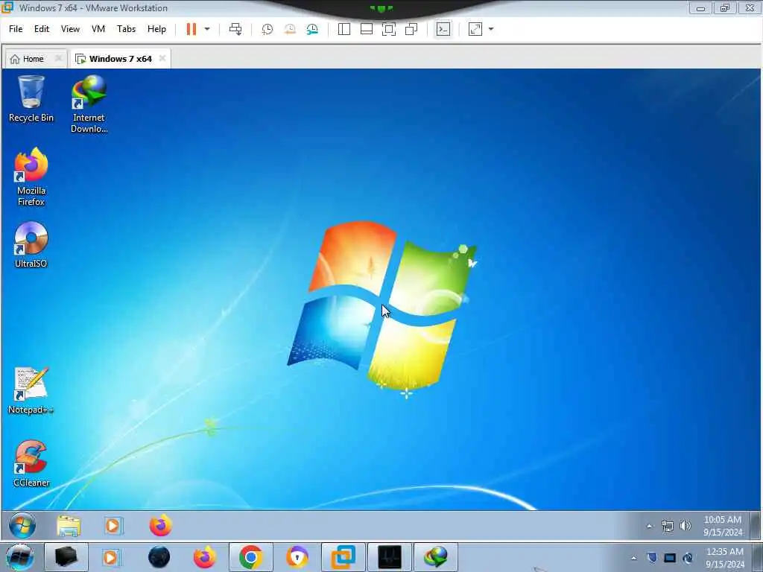Click the guest volume speaker icon
This screenshot has height=572, width=763.
tap(686, 526)
